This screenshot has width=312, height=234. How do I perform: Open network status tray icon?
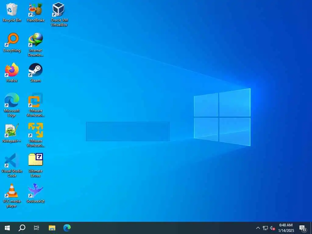point(265,228)
